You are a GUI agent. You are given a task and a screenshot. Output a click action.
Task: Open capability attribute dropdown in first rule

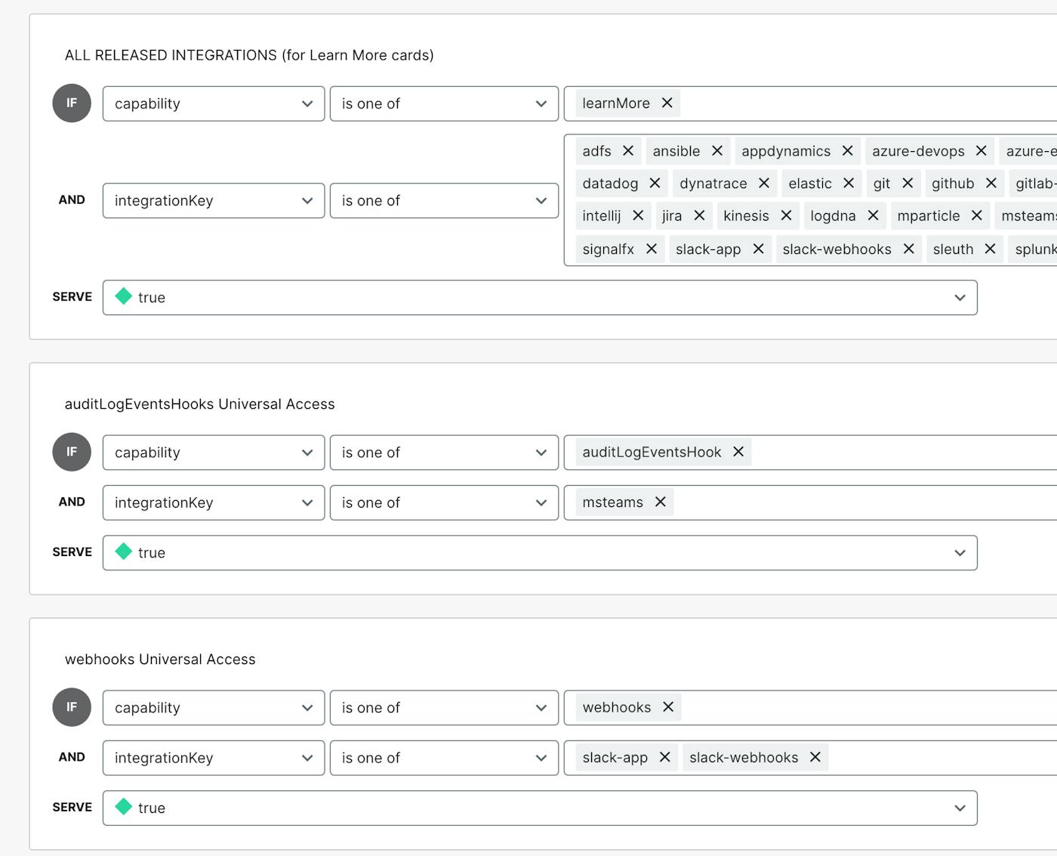(x=214, y=104)
